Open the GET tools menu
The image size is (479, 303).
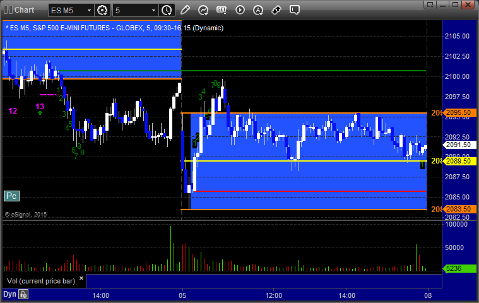[222, 10]
